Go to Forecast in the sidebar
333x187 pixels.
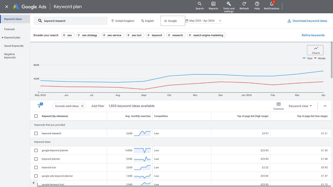tap(9, 29)
